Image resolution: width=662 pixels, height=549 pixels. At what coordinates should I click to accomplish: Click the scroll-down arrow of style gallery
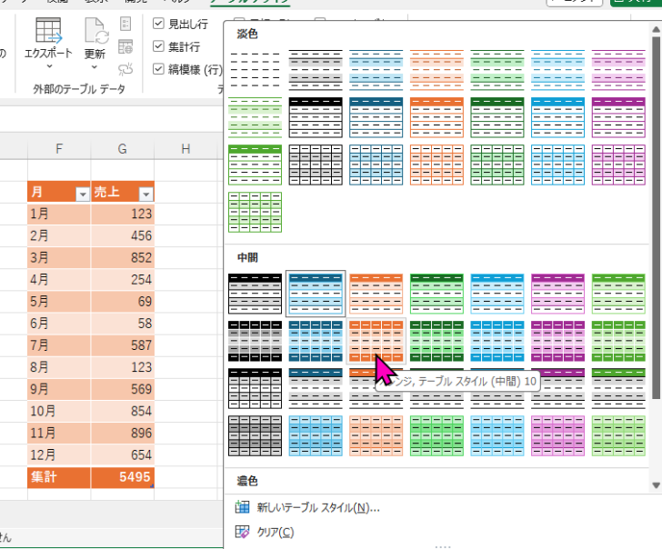656,485
